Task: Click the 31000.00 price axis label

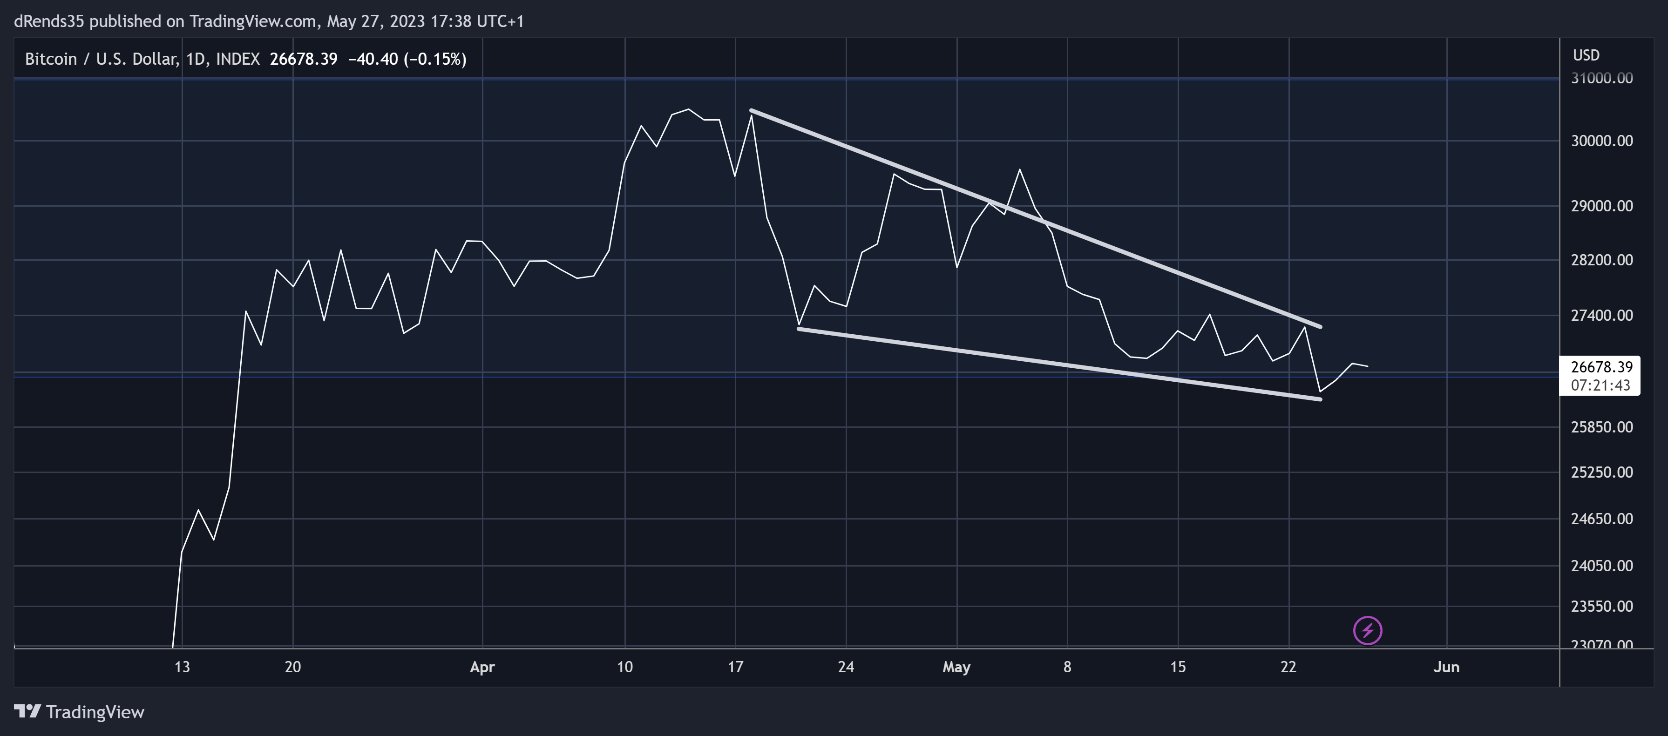Action: pos(1602,78)
